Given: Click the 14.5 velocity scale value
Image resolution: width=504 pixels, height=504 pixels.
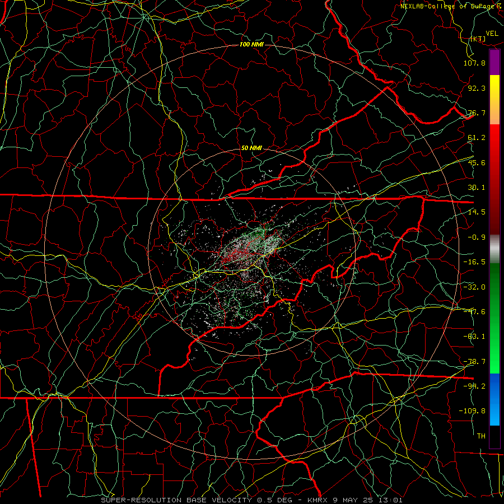Looking at the screenshot, I should tap(477, 212).
